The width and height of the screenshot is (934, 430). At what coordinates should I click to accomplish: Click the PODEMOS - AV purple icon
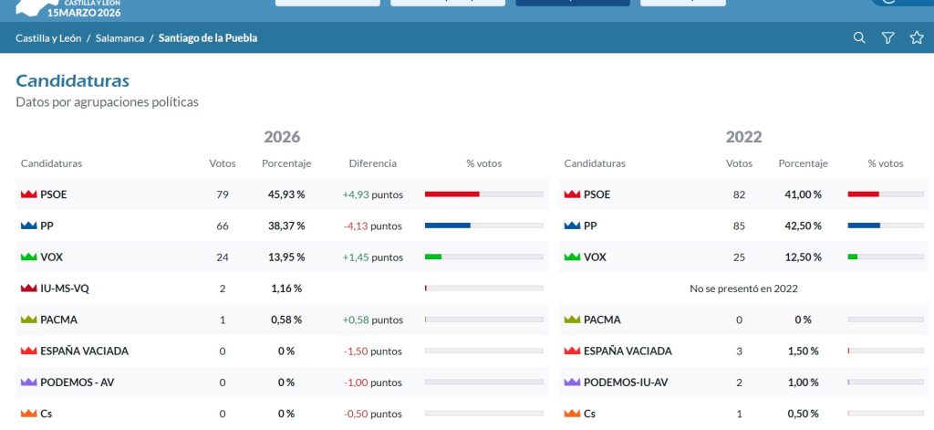pos(28,383)
